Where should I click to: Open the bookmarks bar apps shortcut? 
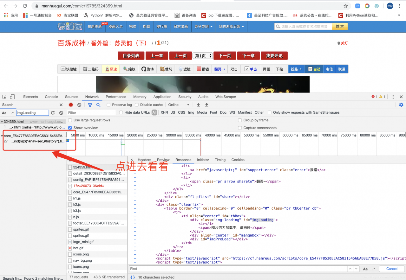tap(11, 15)
